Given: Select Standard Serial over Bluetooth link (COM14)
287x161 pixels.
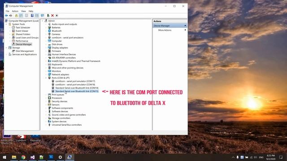Looking at the screenshot, I should (77, 88).
